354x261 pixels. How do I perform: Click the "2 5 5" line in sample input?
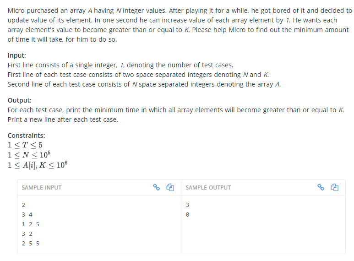(x=31, y=243)
